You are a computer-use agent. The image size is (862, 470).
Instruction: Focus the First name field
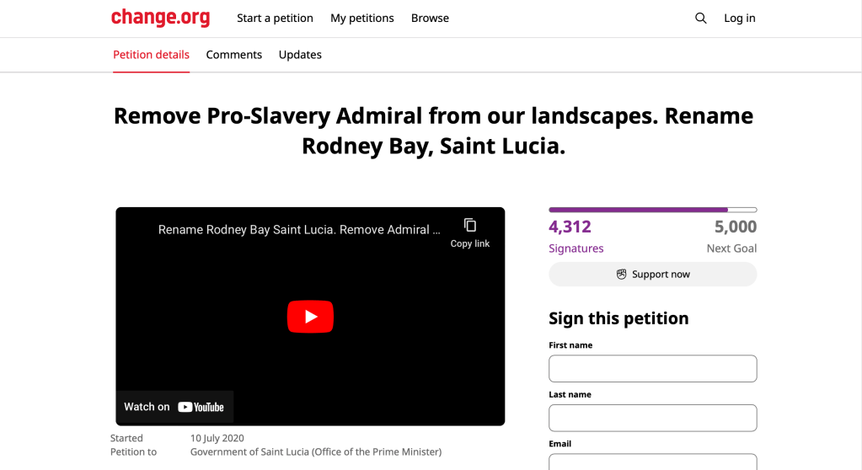click(x=652, y=369)
